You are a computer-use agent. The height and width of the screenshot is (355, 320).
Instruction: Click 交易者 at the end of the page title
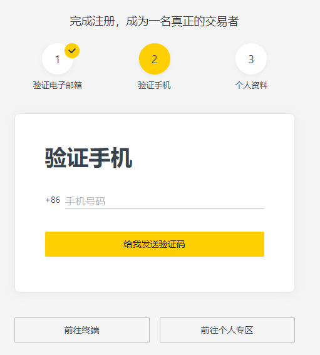[x=222, y=21]
